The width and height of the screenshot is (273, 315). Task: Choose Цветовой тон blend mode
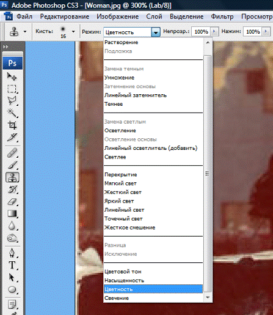153,272
